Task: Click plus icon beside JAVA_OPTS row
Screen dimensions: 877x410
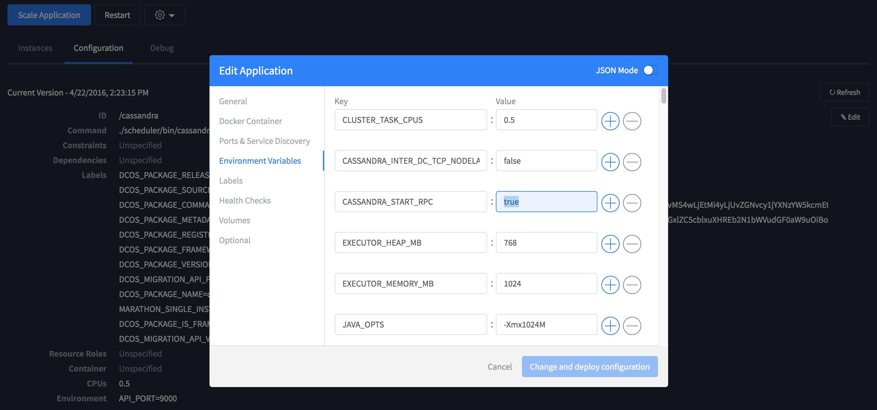Action: click(x=610, y=325)
